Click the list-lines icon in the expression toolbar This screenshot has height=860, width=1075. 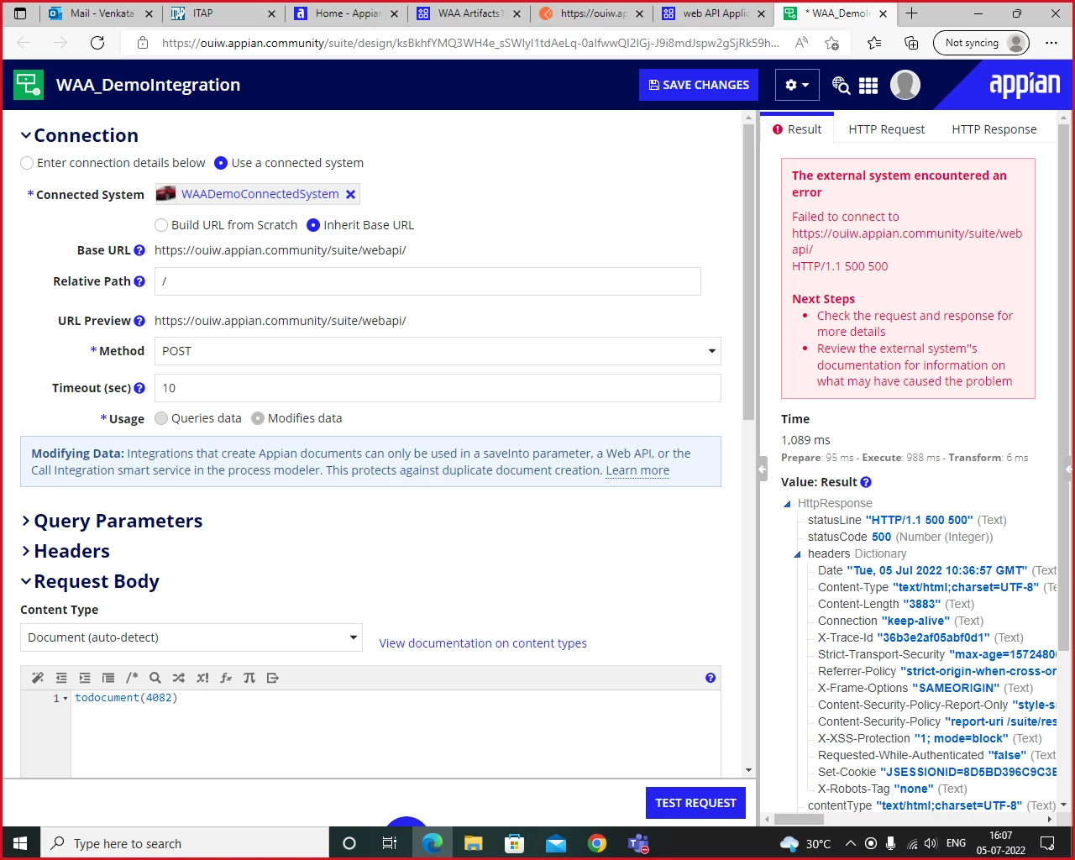coord(108,678)
